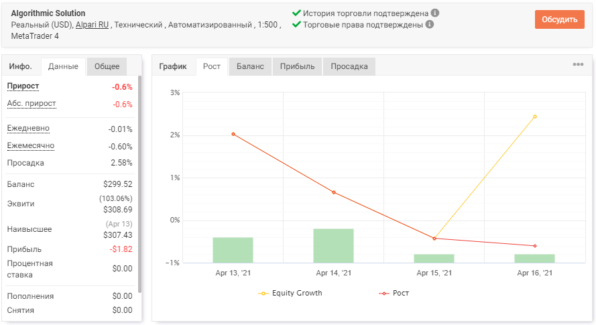Image resolution: width=596 pixels, height=325 pixels.
Task: Click the Apr 14 Рост data point
Action: click(334, 192)
